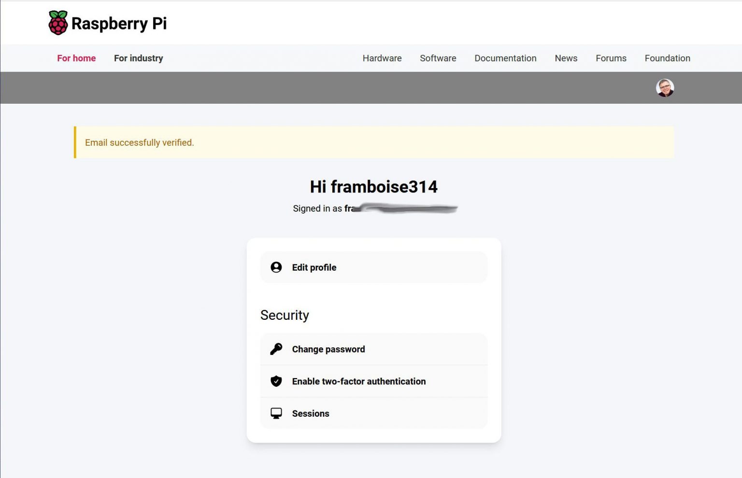Select the For home tab

pos(76,58)
